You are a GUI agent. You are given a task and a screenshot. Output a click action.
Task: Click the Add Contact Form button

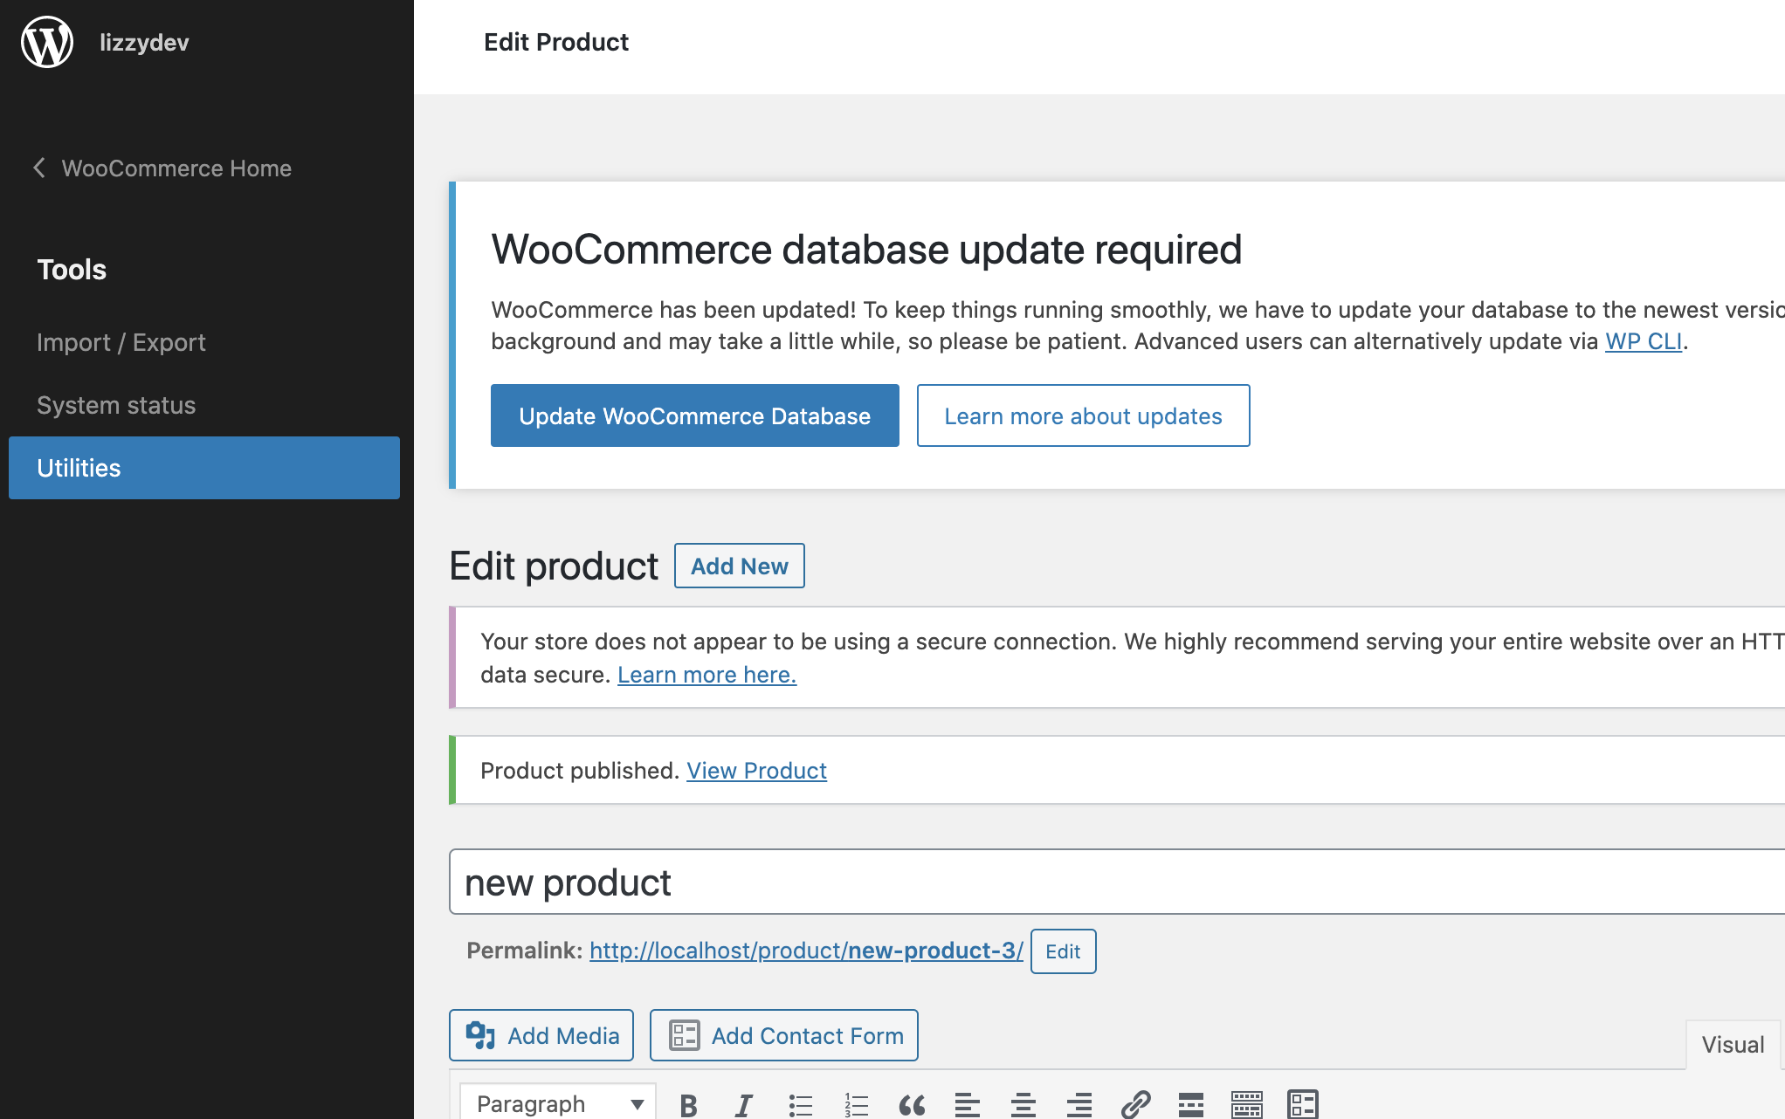click(x=783, y=1035)
